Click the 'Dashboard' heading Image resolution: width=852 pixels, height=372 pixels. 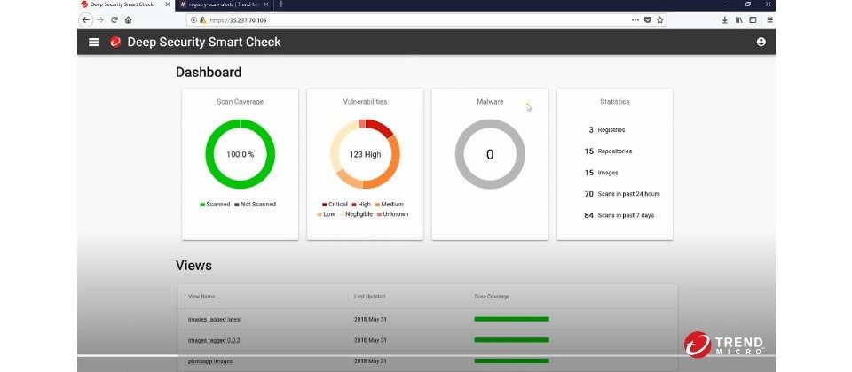tap(209, 72)
